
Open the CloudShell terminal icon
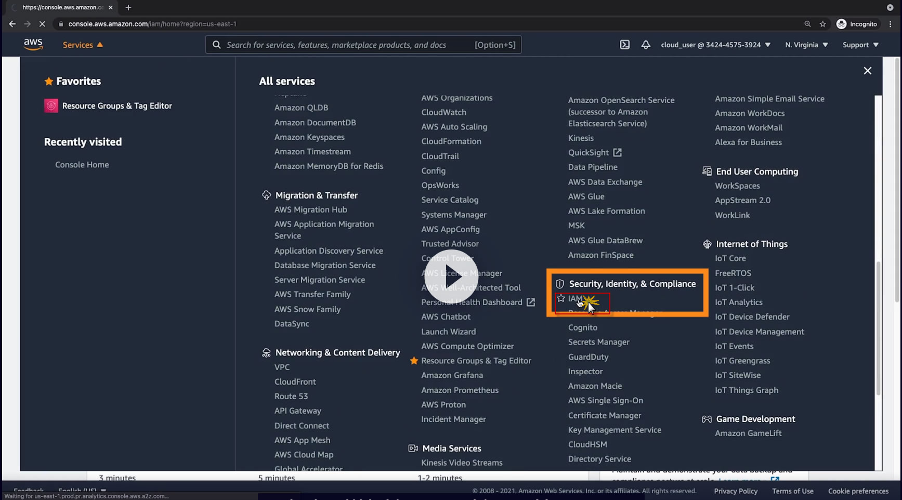[x=625, y=45]
